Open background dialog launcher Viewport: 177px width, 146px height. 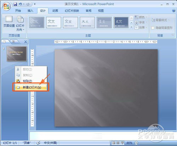[173, 35]
